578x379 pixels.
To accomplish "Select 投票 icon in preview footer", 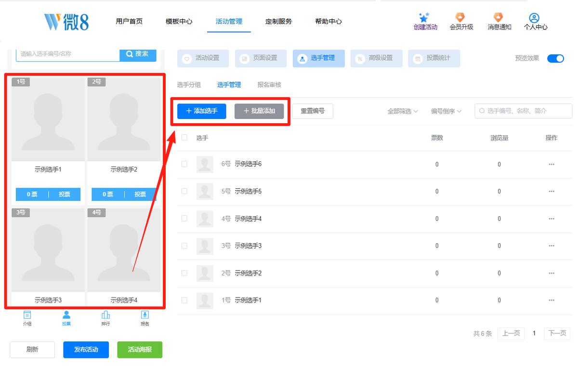I will pos(66,315).
